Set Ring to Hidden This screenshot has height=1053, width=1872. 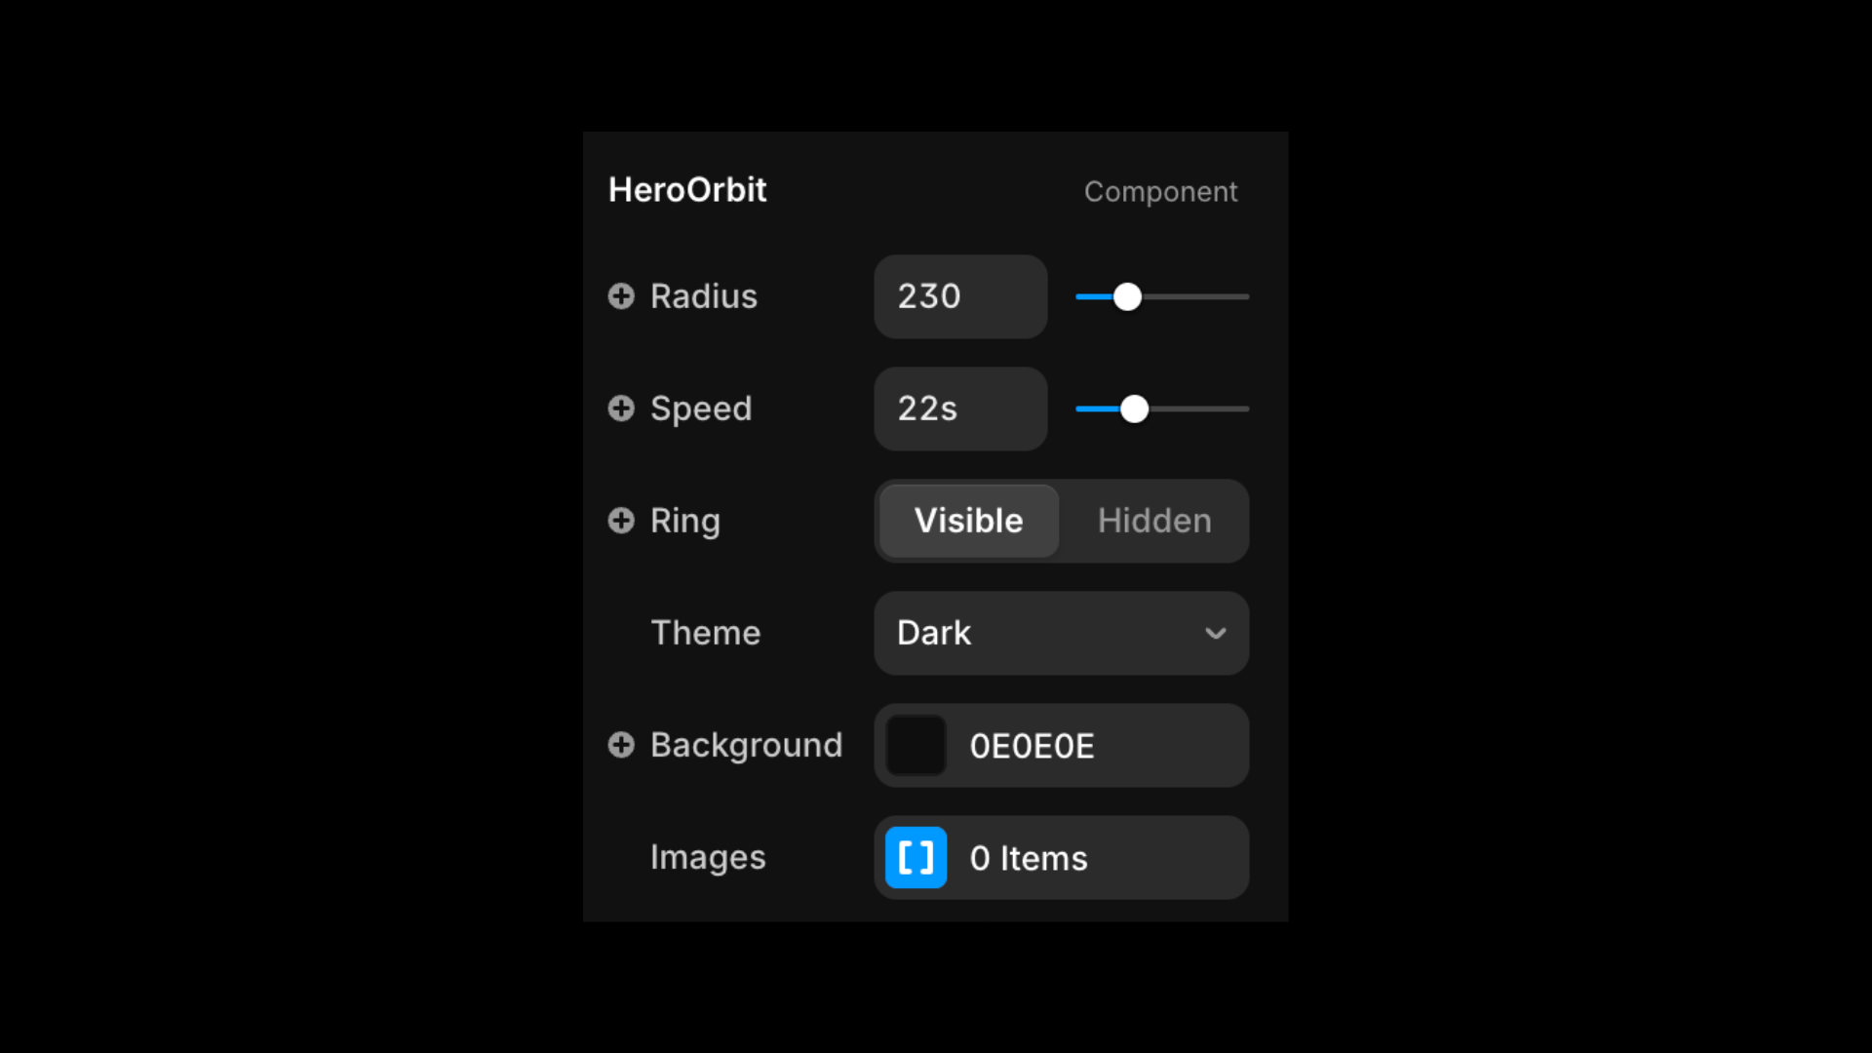coord(1154,521)
